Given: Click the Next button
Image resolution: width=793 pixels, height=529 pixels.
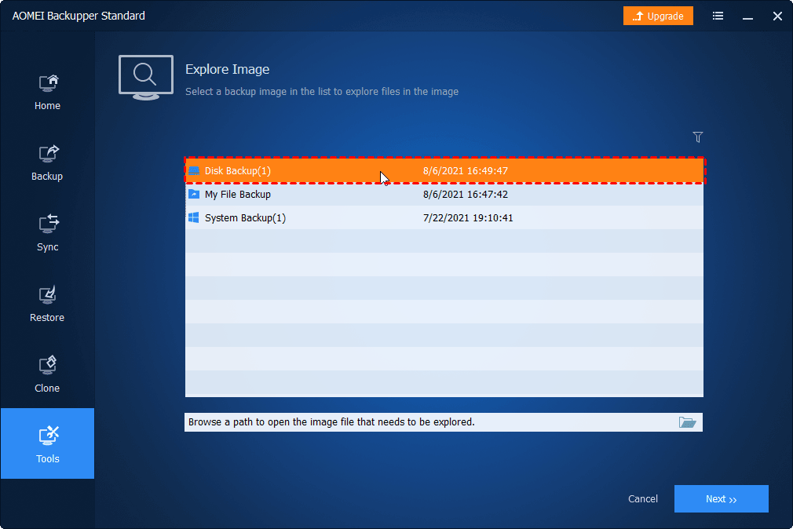Looking at the screenshot, I should point(722,498).
